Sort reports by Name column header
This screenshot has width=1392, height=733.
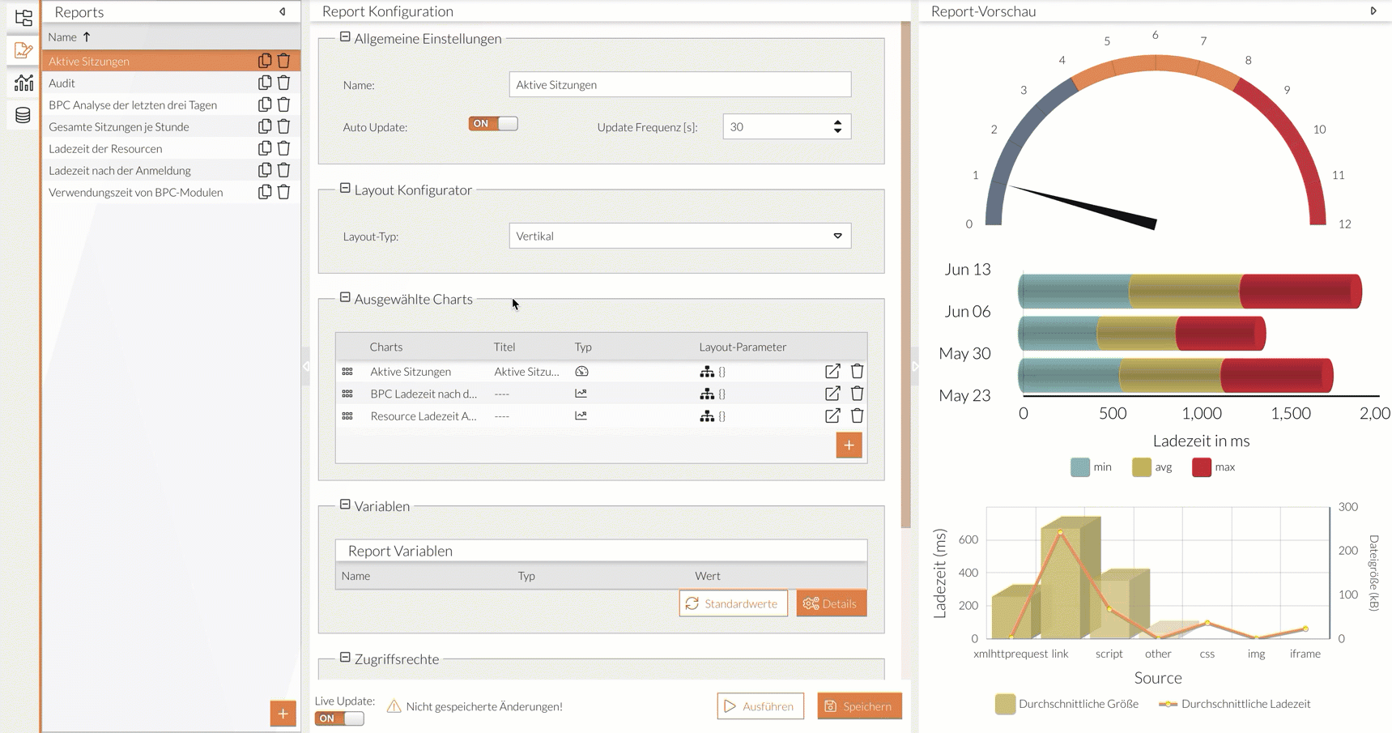(x=63, y=37)
